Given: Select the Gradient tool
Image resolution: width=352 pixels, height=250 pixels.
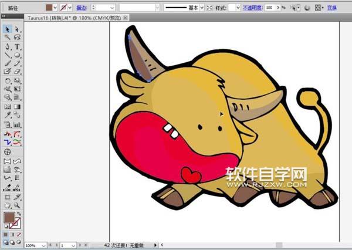Looking at the screenshot, I should tap(17, 107).
